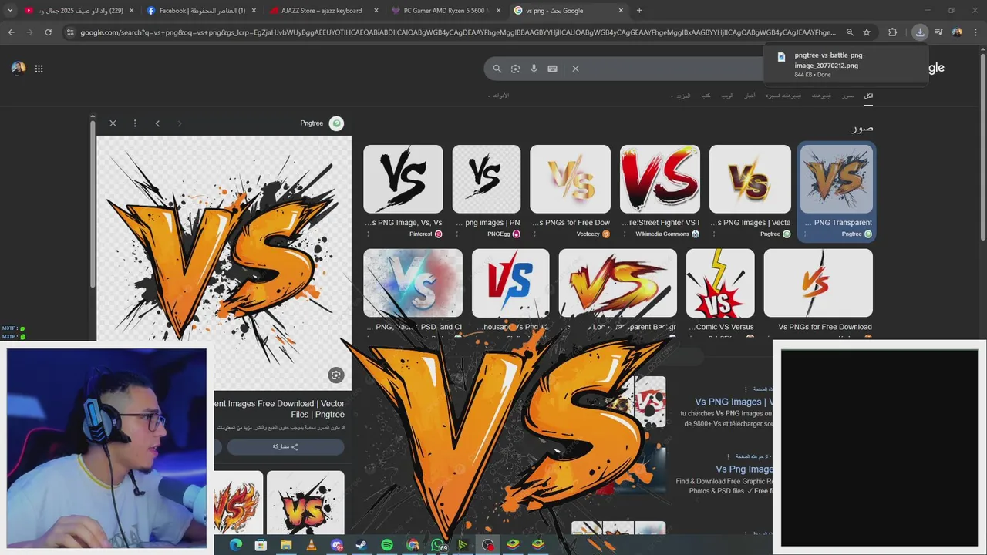Image resolution: width=987 pixels, height=555 pixels.
Task: Open a new Chrome tab
Action: 639,11
